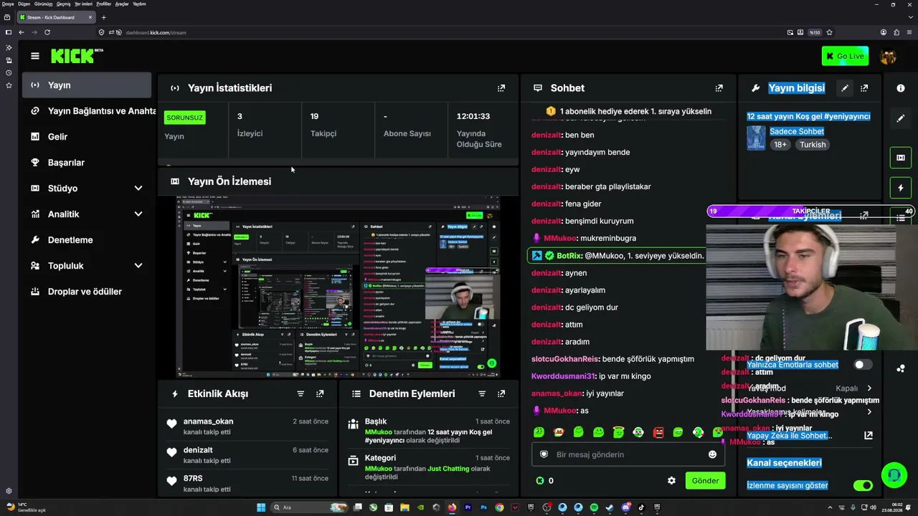Pop out the Denetim Eylemleri panel
The image size is (918, 516).
click(501, 393)
